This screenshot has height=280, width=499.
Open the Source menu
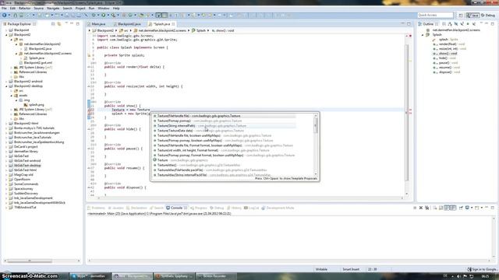point(38,9)
